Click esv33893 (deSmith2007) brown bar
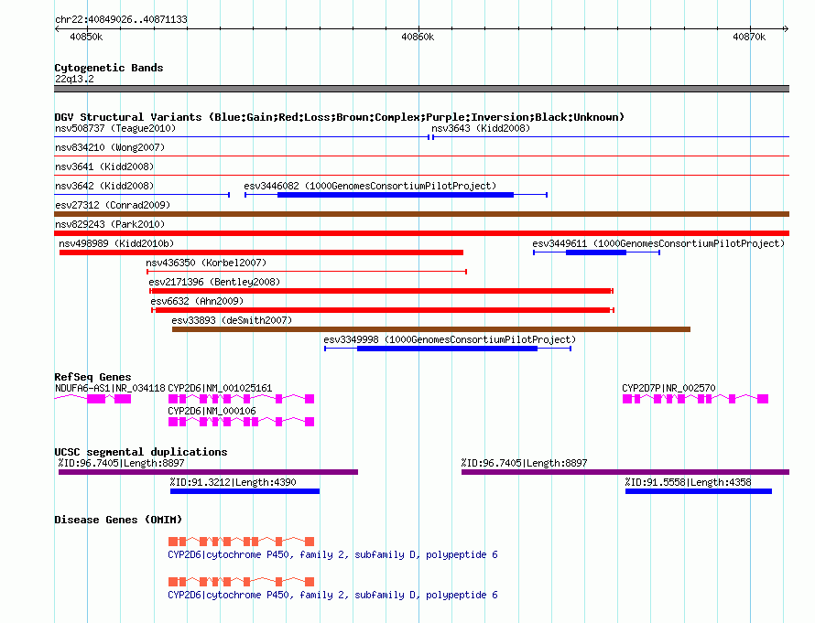815x623 pixels. 431,329
